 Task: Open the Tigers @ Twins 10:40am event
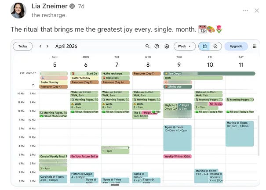[x=177, y=138]
